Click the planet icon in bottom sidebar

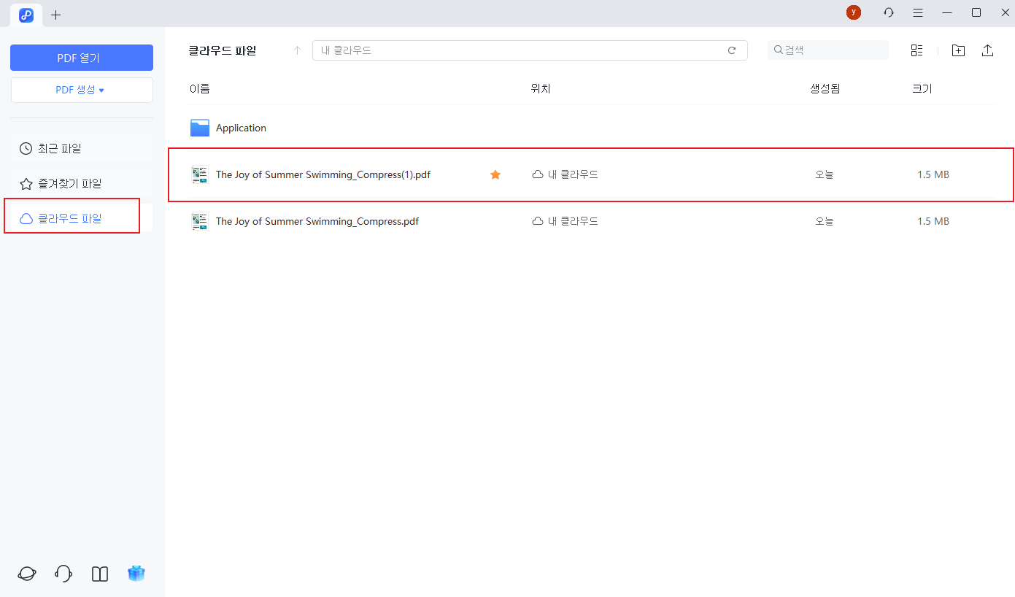(27, 574)
